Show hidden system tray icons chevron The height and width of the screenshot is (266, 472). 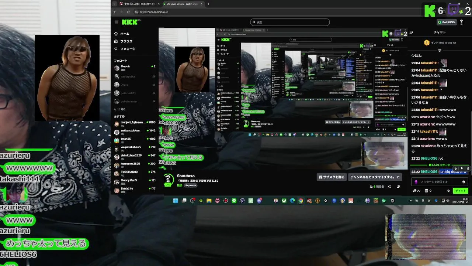point(411,201)
